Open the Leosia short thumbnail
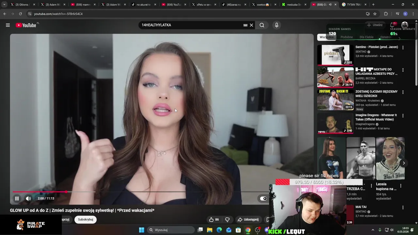Screen dimensions: 418x235 [x=390, y=158]
